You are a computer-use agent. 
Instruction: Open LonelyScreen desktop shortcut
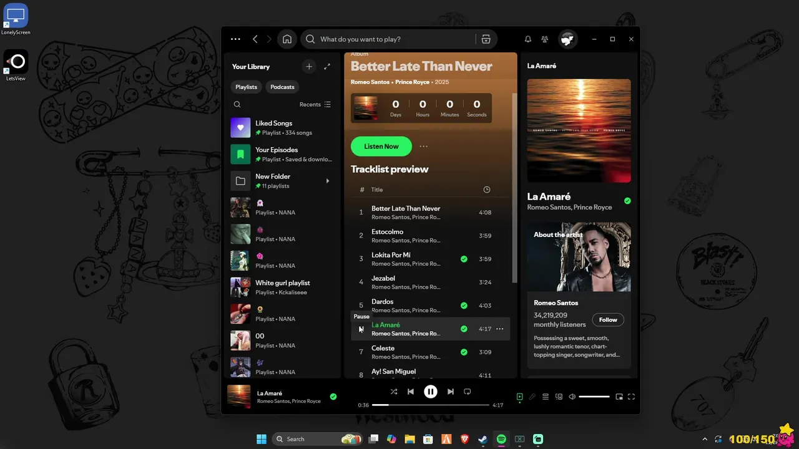point(16,19)
